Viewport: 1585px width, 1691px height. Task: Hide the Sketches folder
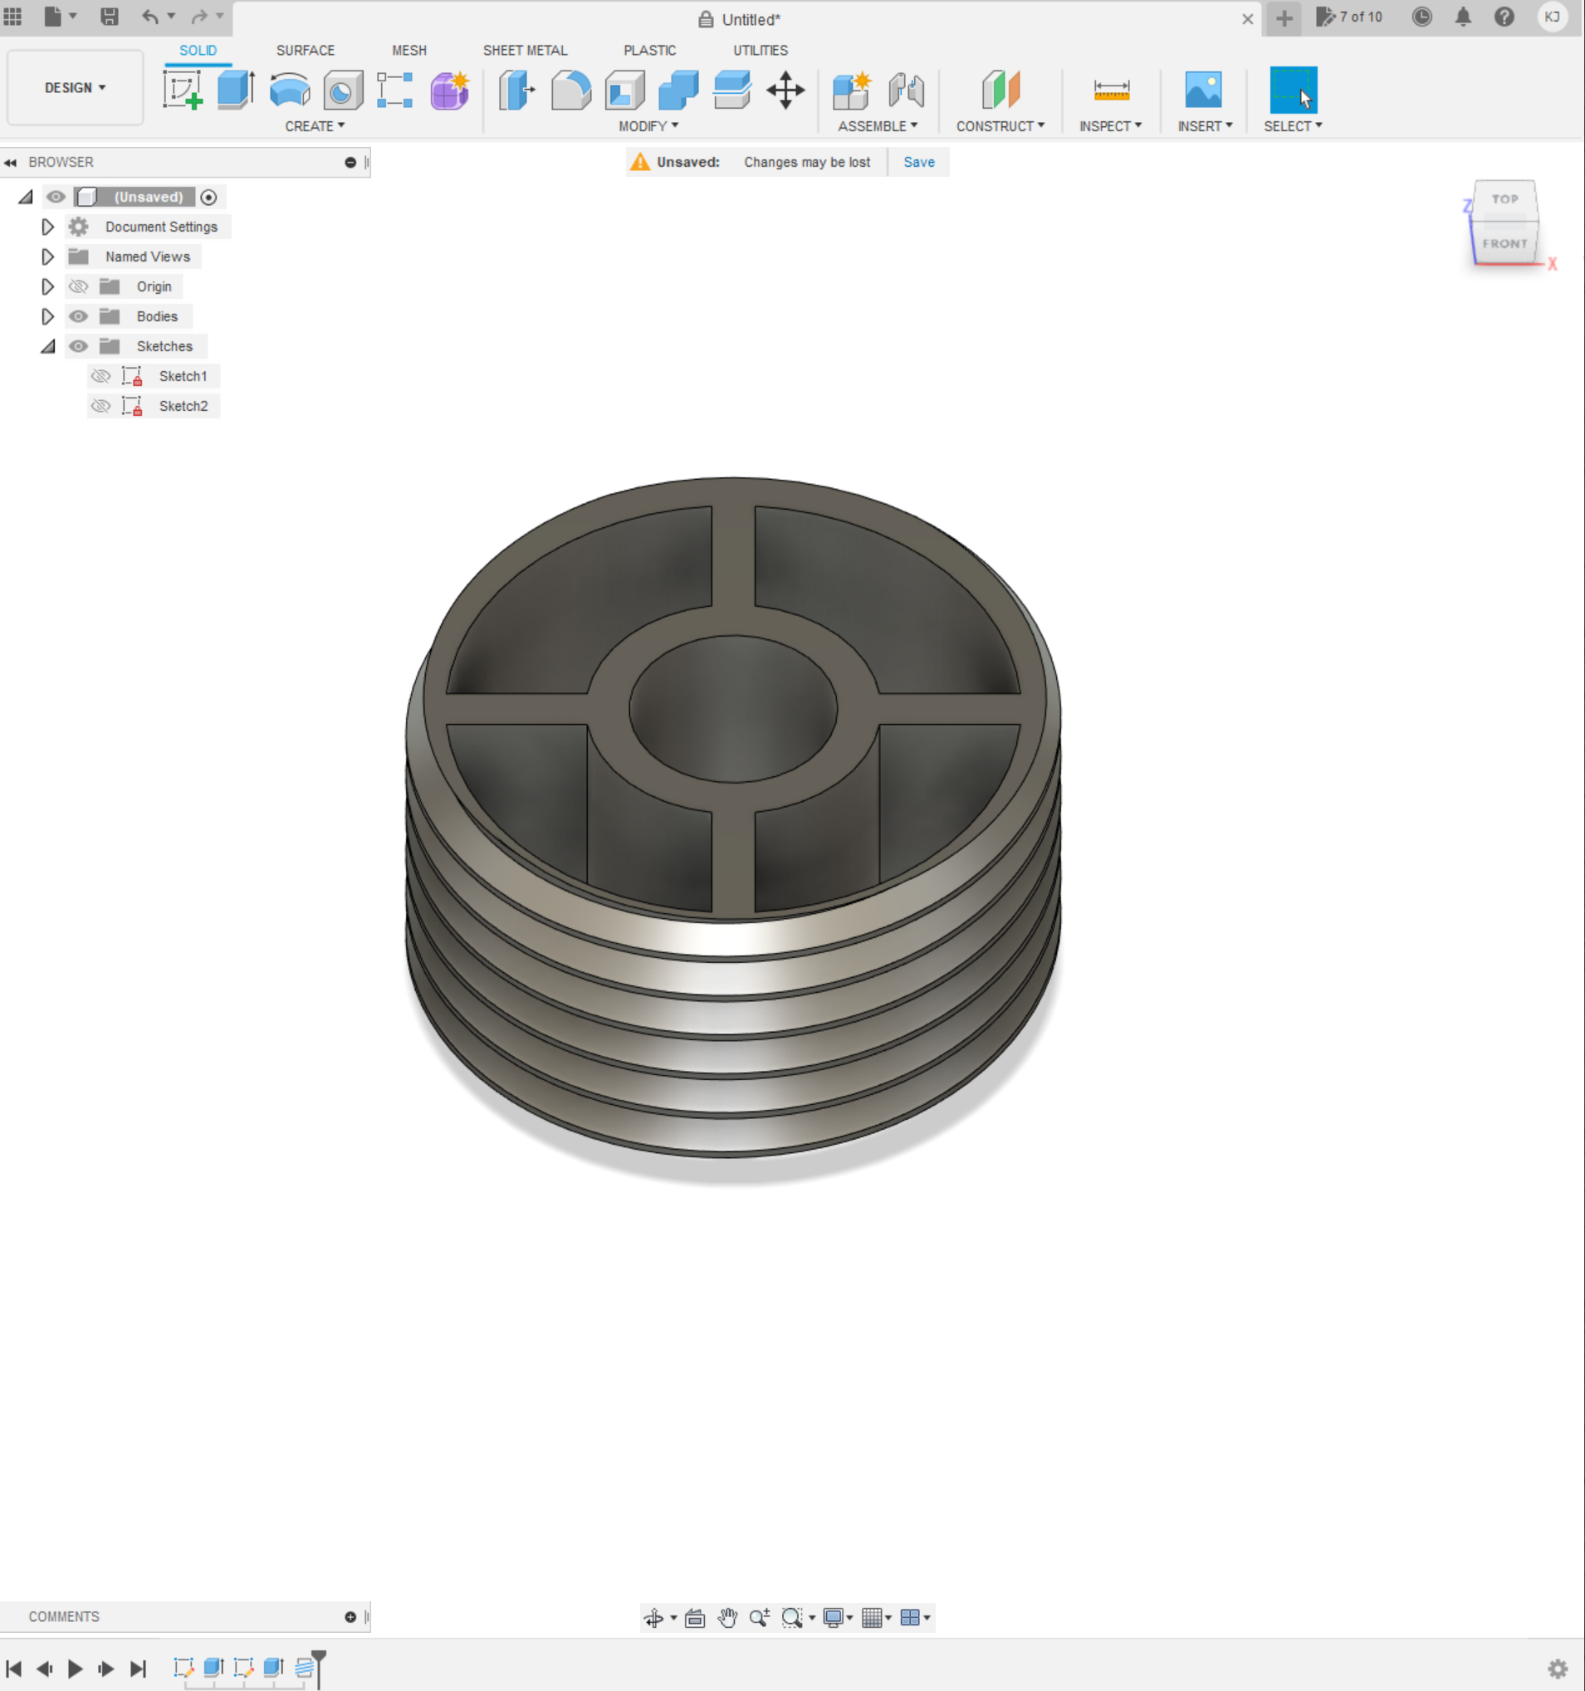click(78, 346)
